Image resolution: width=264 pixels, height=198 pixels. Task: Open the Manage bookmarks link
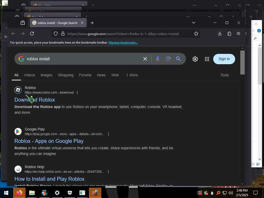click(123, 43)
